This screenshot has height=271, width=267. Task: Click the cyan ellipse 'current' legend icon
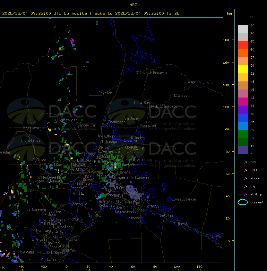click(243, 202)
